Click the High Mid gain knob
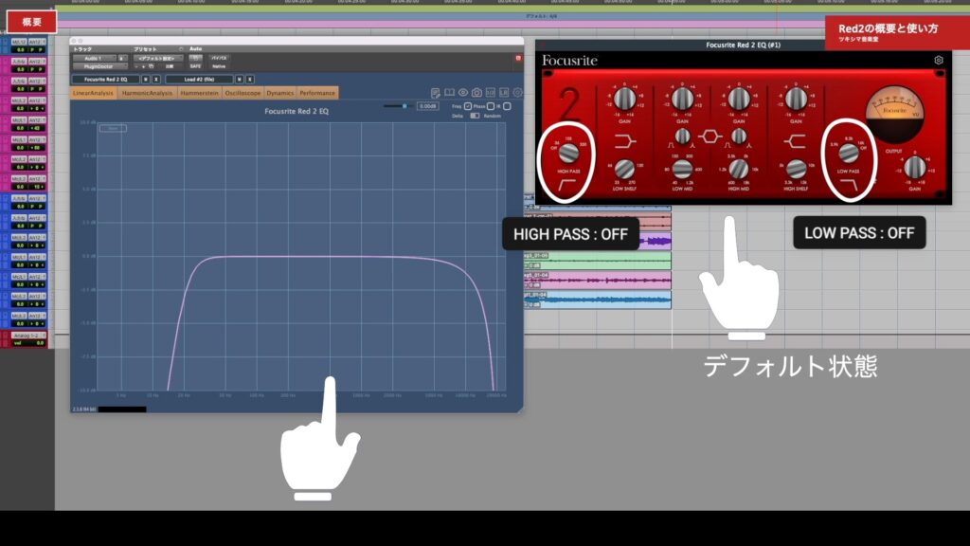This screenshot has width=970, height=546. (x=739, y=99)
